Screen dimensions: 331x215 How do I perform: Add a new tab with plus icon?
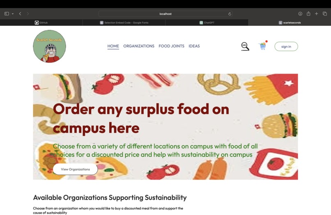pos(317,14)
